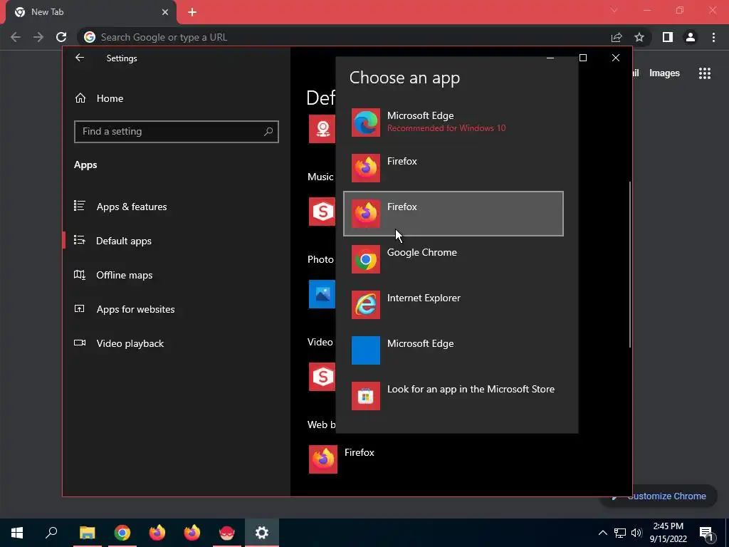The height and width of the screenshot is (547, 729).
Task: Open Apps & features settings page
Action: 177,207
